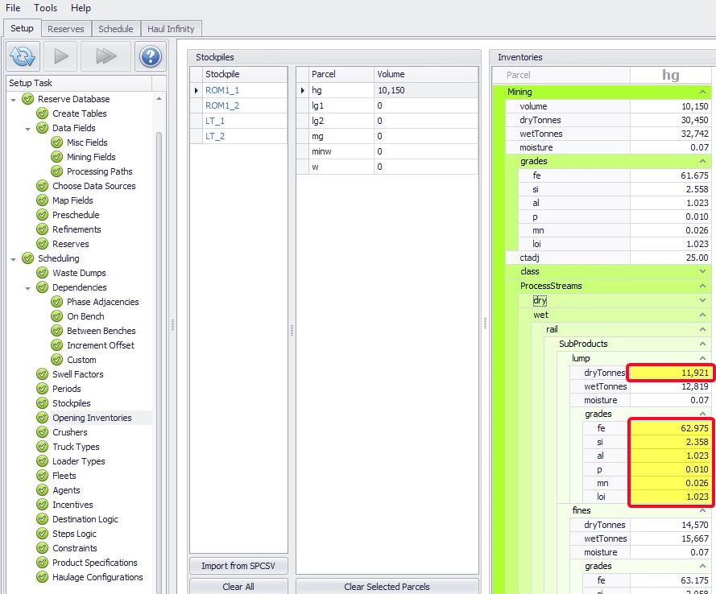The image size is (716, 594).
Task: Click the highlighted lump dryTonnes value cell
Action: [x=669, y=373]
